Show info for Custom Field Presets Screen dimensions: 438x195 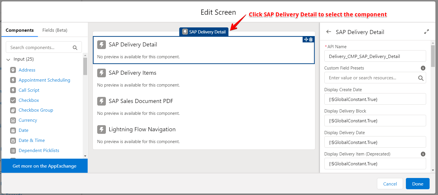423,68
